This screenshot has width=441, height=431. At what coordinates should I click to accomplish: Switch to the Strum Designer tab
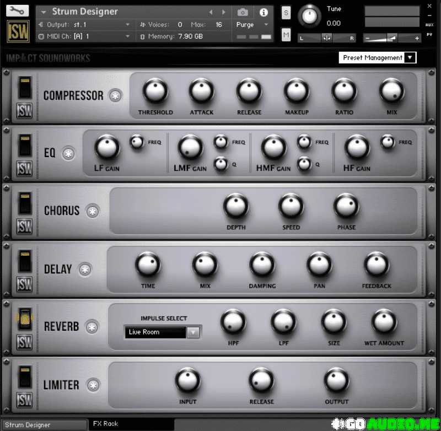(44, 425)
